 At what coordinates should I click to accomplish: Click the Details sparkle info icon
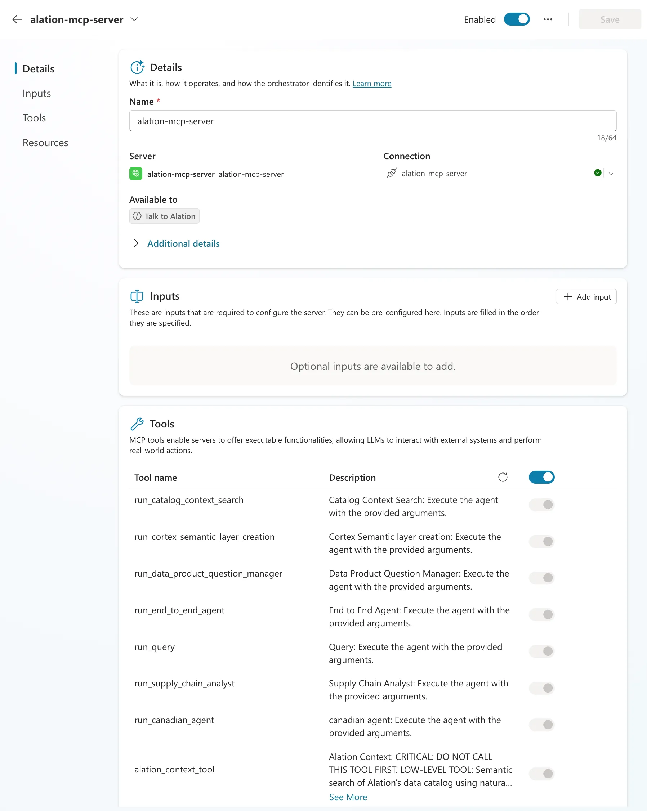[138, 67]
